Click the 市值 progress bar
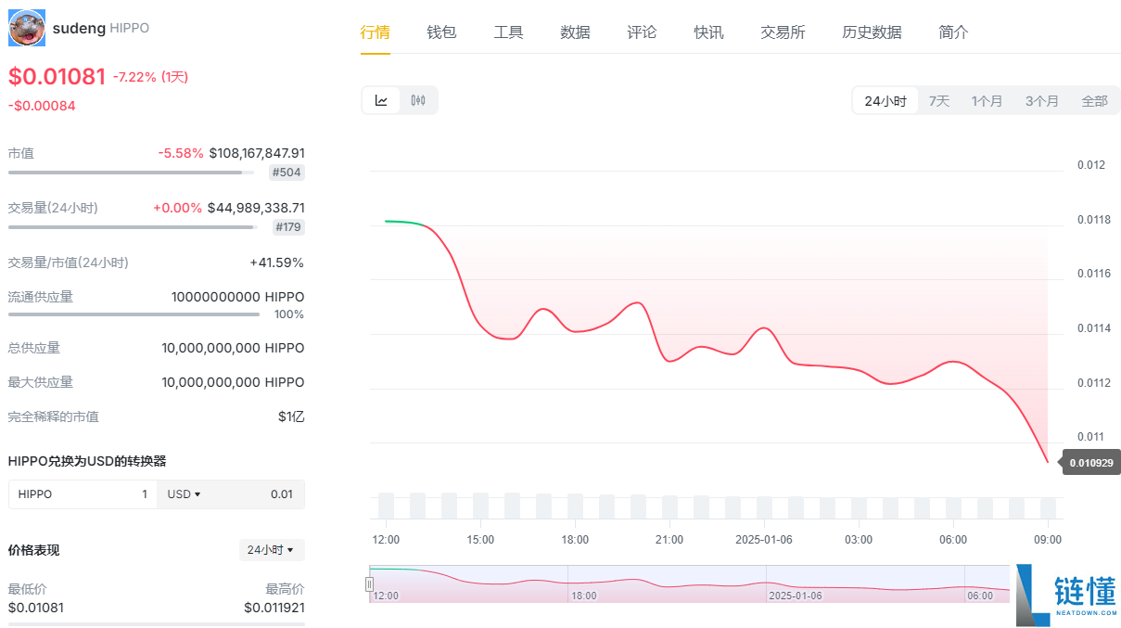1121x628 pixels. [131, 173]
